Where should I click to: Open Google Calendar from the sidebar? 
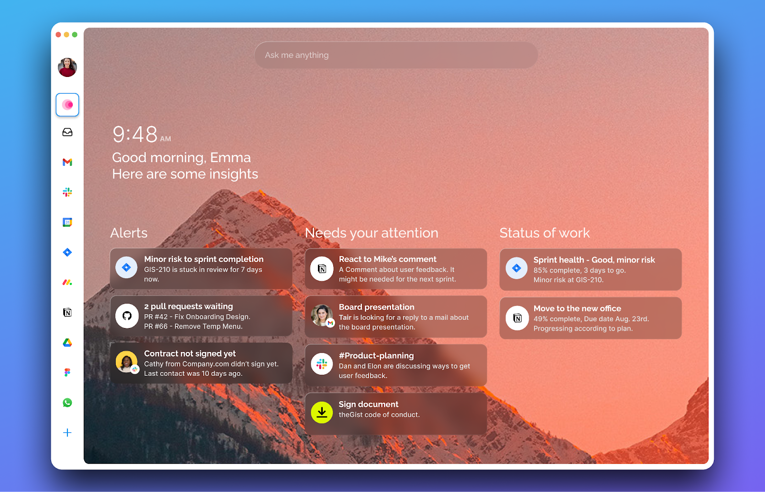click(67, 222)
